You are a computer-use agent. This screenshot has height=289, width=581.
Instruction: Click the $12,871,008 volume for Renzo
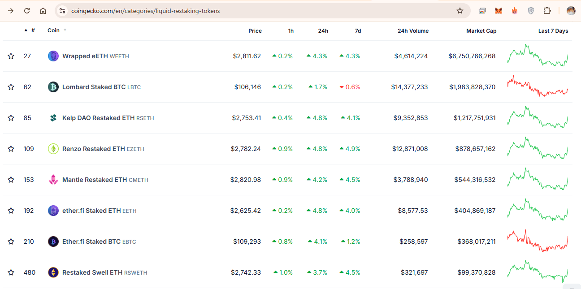pyautogui.click(x=410, y=149)
